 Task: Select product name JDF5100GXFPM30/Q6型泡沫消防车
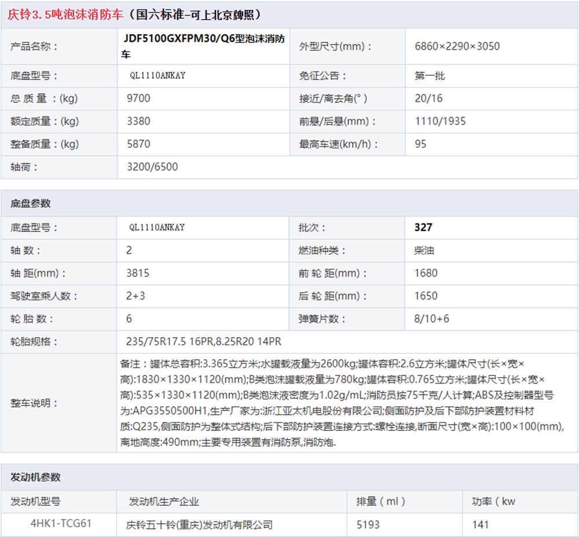(x=203, y=46)
